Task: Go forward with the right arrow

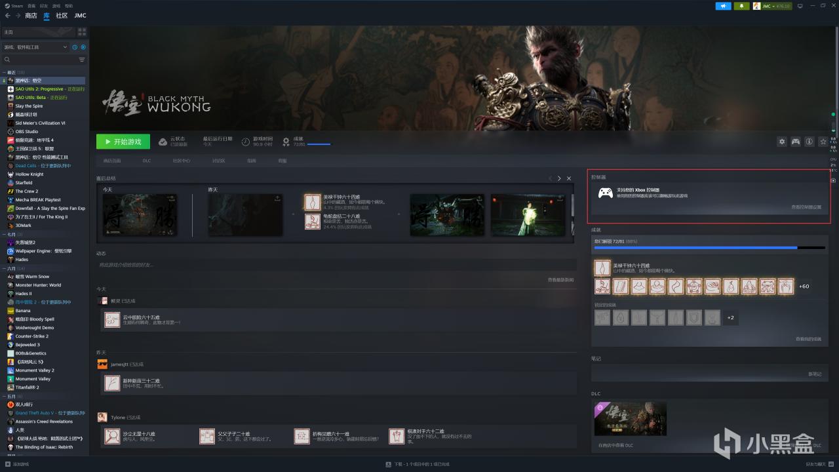Action: pos(17,16)
